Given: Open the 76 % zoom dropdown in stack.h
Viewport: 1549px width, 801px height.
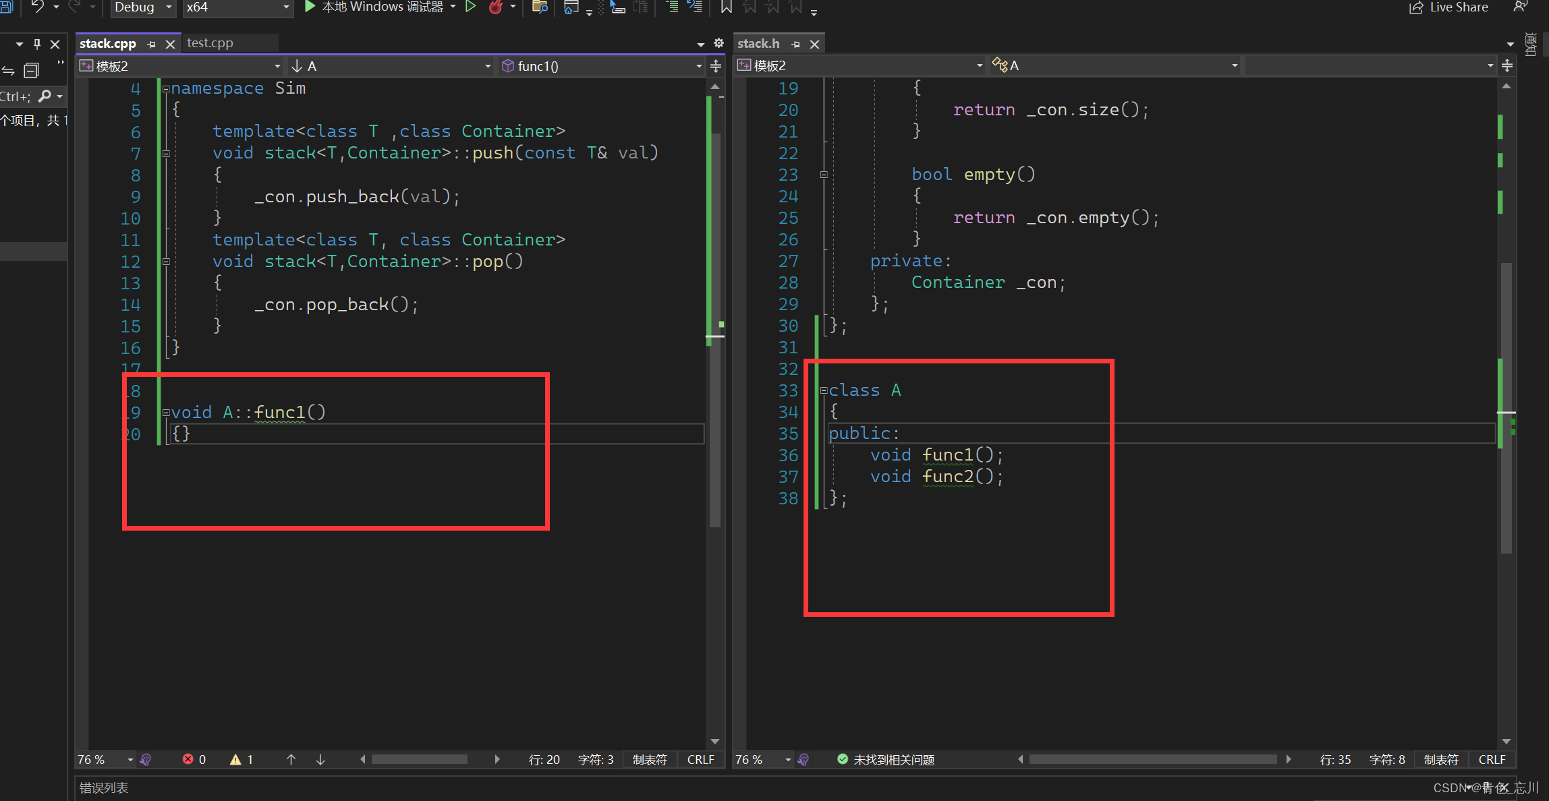Looking at the screenshot, I should click(x=763, y=760).
